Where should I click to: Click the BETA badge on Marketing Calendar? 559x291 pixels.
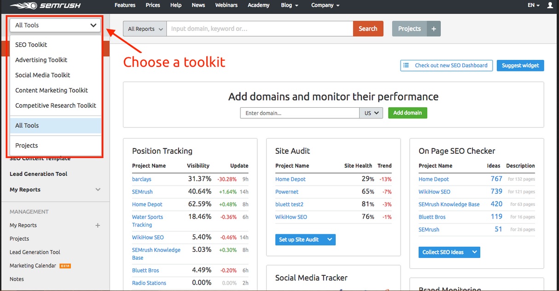coord(64,266)
